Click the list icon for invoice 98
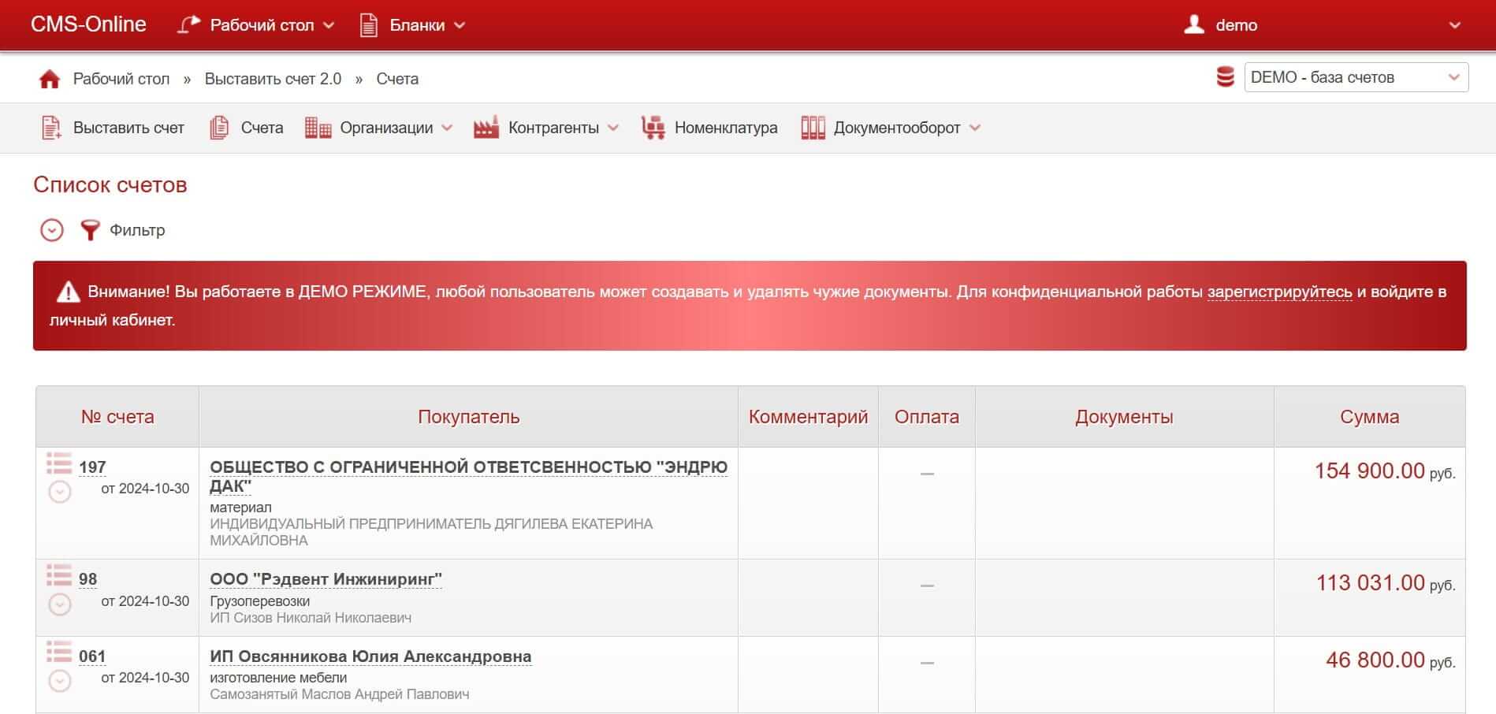 59,575
